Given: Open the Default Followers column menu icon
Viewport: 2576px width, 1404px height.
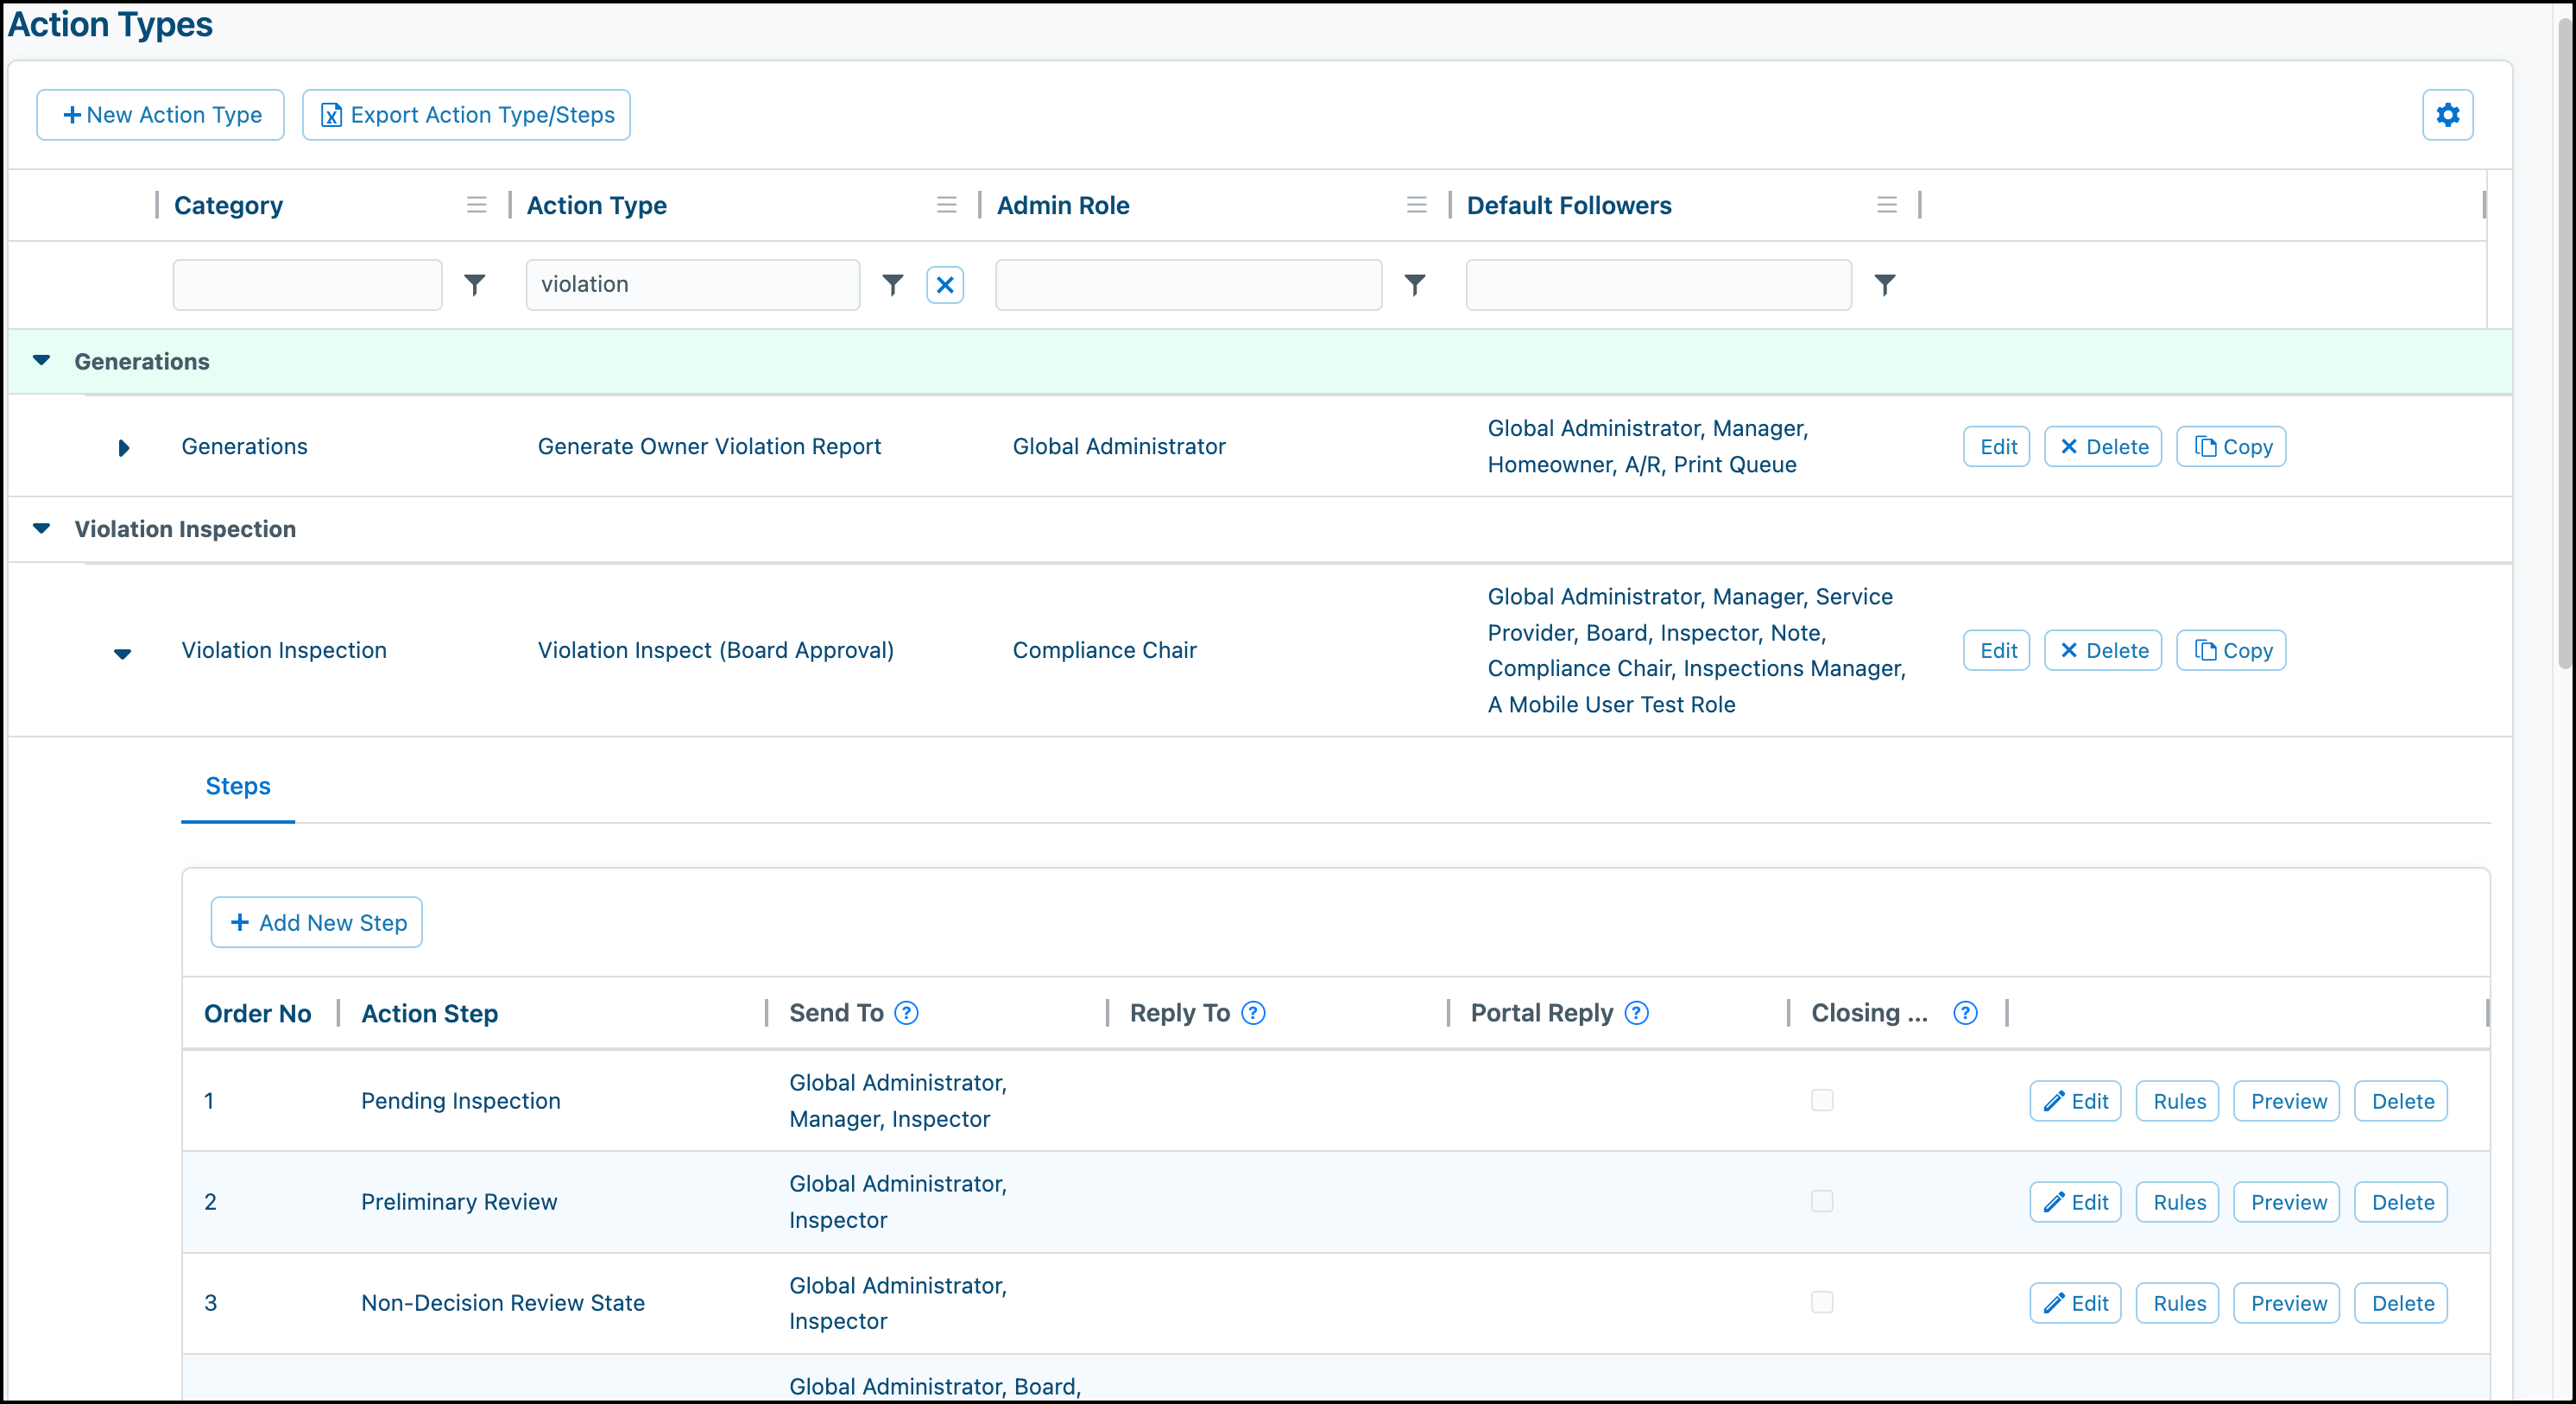Looking at the screenshot, I should (x=1887, y=205).
